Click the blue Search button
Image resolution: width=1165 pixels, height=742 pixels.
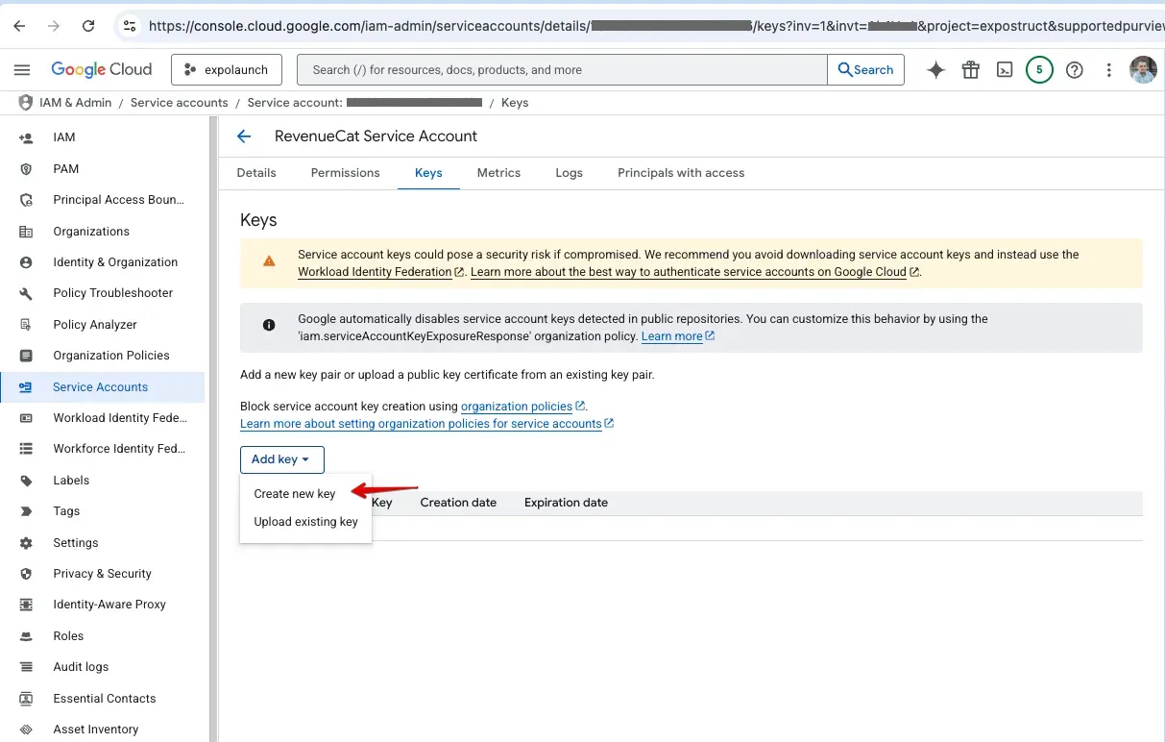pos(865,70)
